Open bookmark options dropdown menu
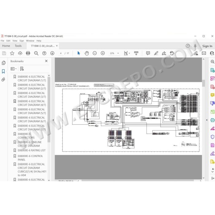The height and width of the screenshot is (215, 215). 14,69
